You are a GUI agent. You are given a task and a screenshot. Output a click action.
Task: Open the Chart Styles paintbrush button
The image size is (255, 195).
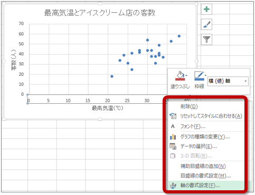pyautogui.click(x=206, y=24)
